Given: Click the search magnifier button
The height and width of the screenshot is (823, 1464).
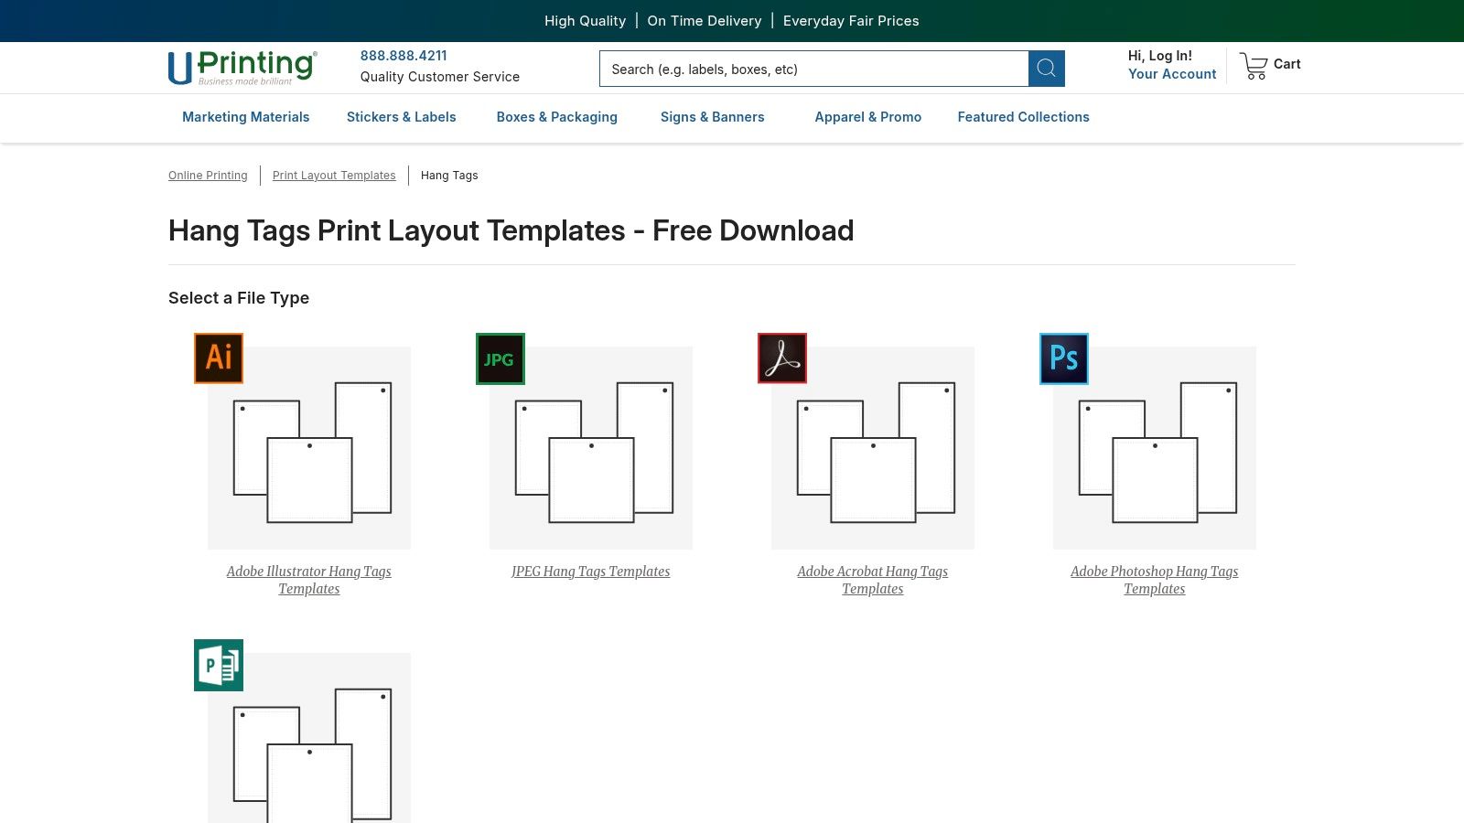Looking at the screenshot, I should [1046, 69].
